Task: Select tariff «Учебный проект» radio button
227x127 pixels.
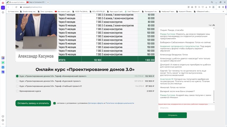Action: tap(17, 86)
